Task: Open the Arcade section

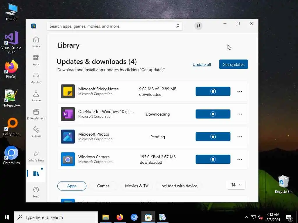Action: point(36,96)
